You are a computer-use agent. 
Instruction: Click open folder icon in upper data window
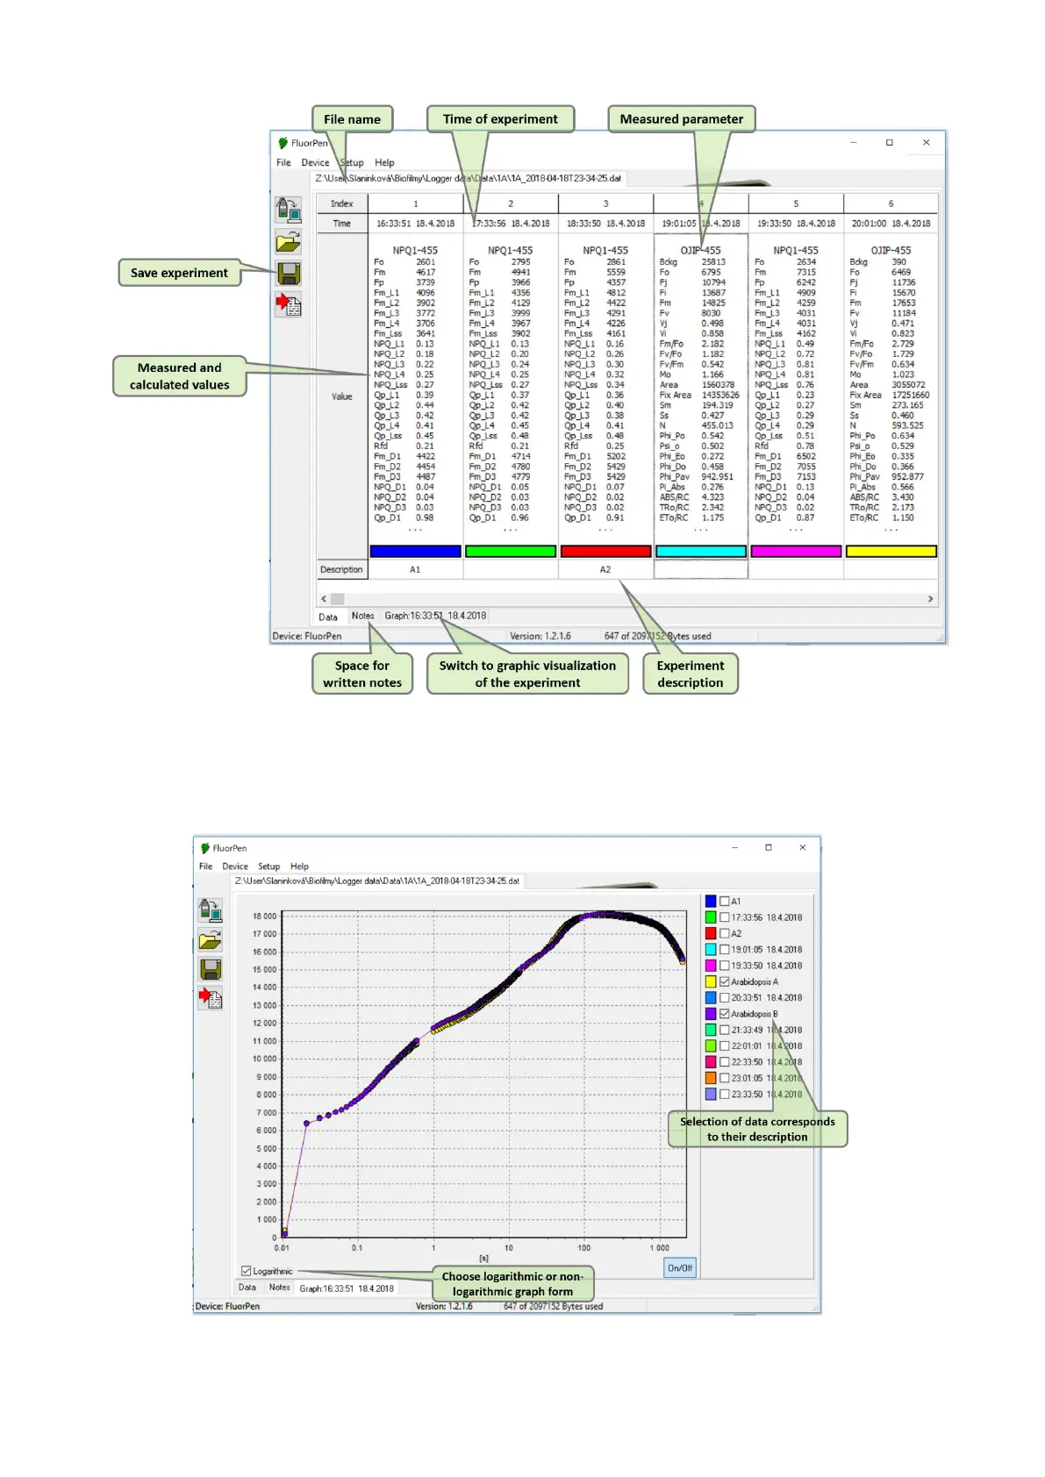pyautogui.click(x=289, y=241)
